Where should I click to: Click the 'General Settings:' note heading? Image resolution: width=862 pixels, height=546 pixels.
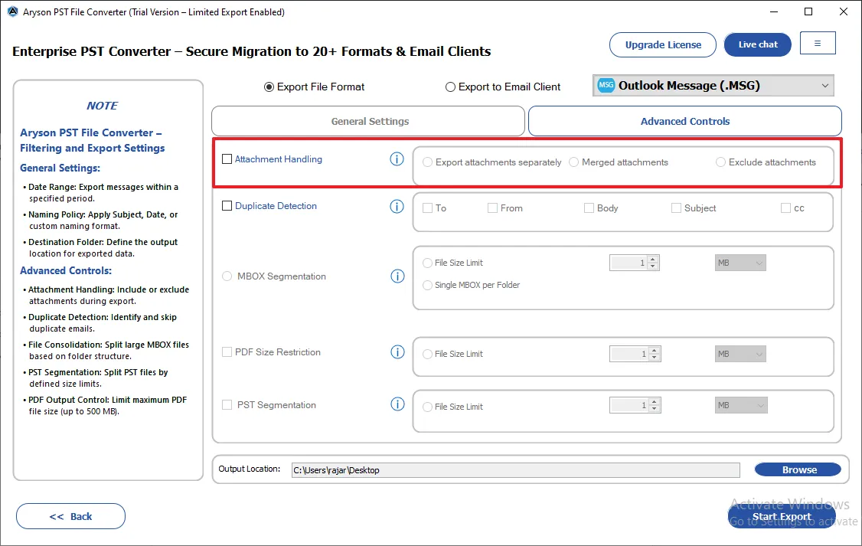coord(60,168)
